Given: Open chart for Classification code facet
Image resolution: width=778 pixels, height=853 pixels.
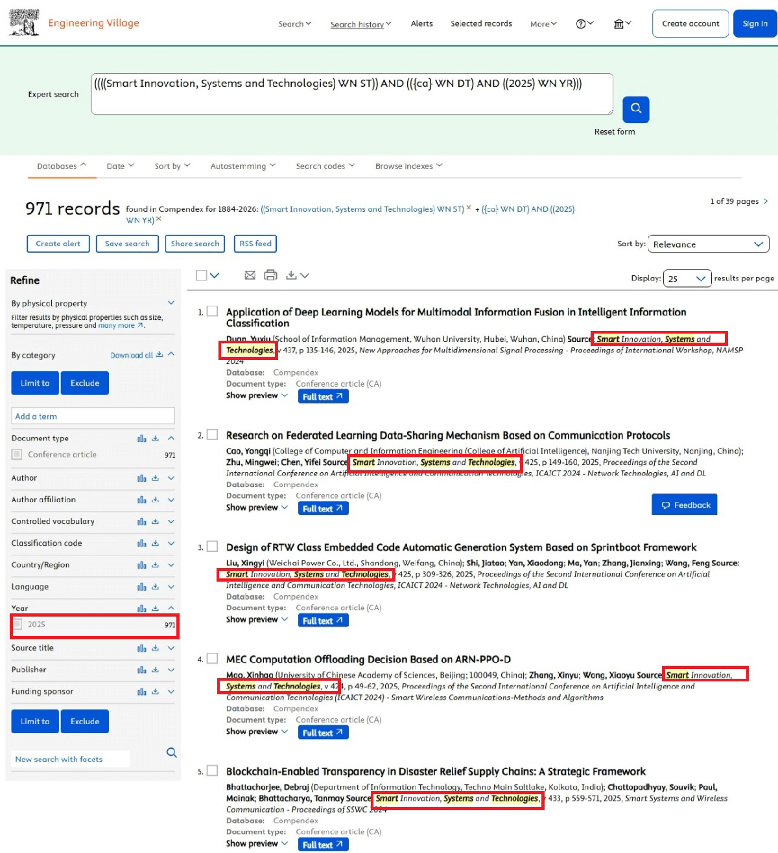Looking at the screenshot, I should click(x=141, y=543).
